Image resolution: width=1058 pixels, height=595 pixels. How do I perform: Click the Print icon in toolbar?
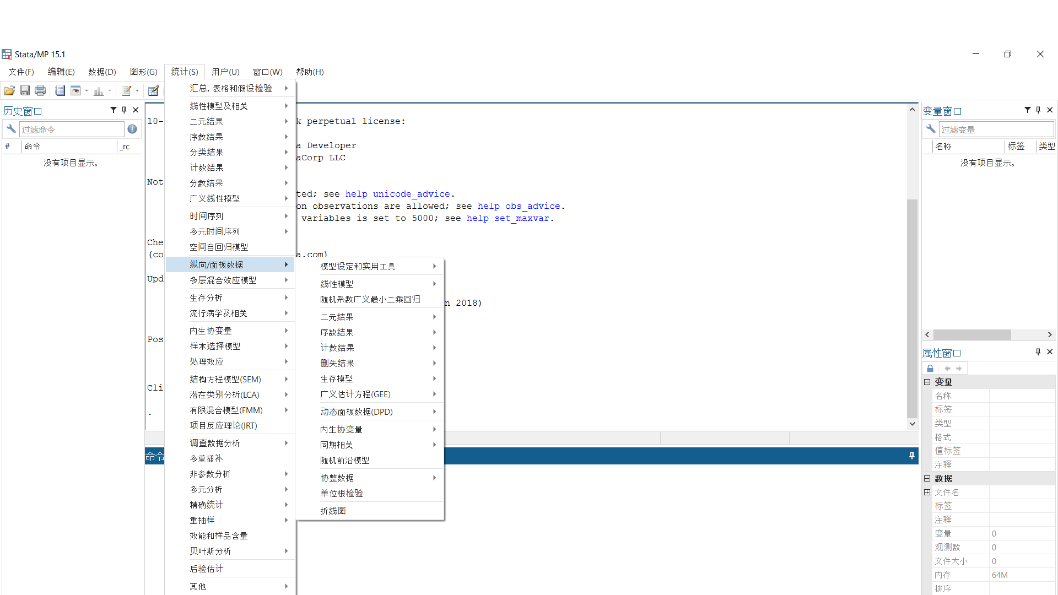(x=40, y=91)
